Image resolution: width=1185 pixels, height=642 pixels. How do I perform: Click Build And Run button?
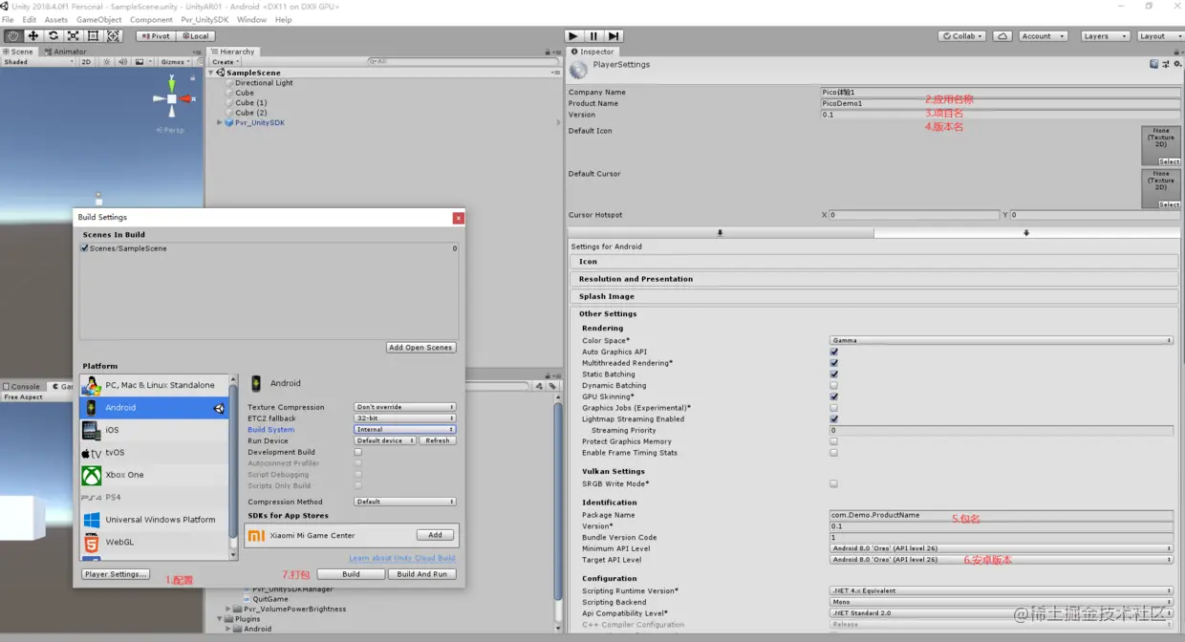point(421,574)
